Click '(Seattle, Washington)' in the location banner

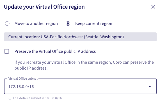coord(104,37)
